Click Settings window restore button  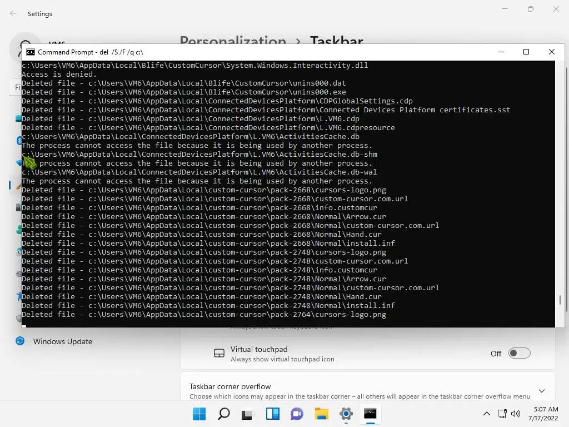point(531,9)
